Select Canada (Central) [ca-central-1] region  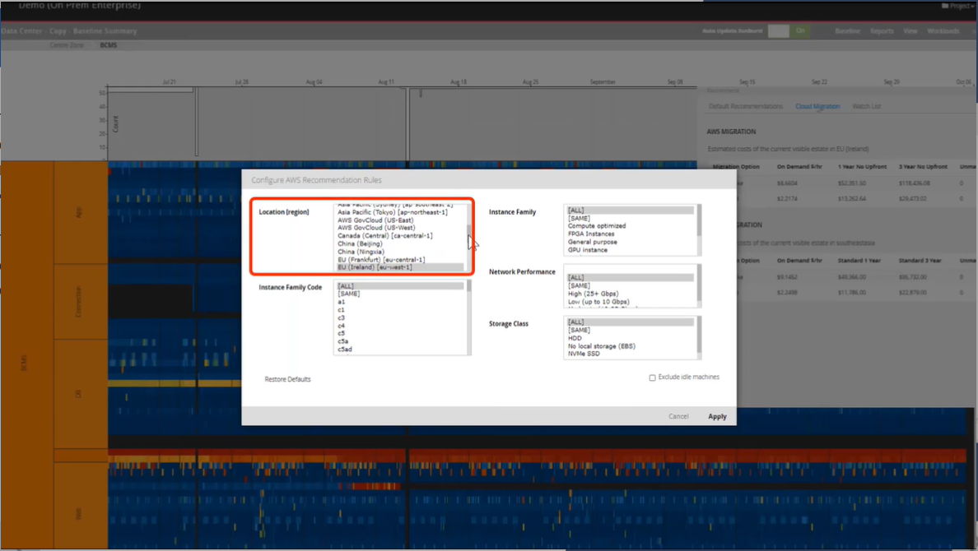pyautogui.click(x=384, y=236)
